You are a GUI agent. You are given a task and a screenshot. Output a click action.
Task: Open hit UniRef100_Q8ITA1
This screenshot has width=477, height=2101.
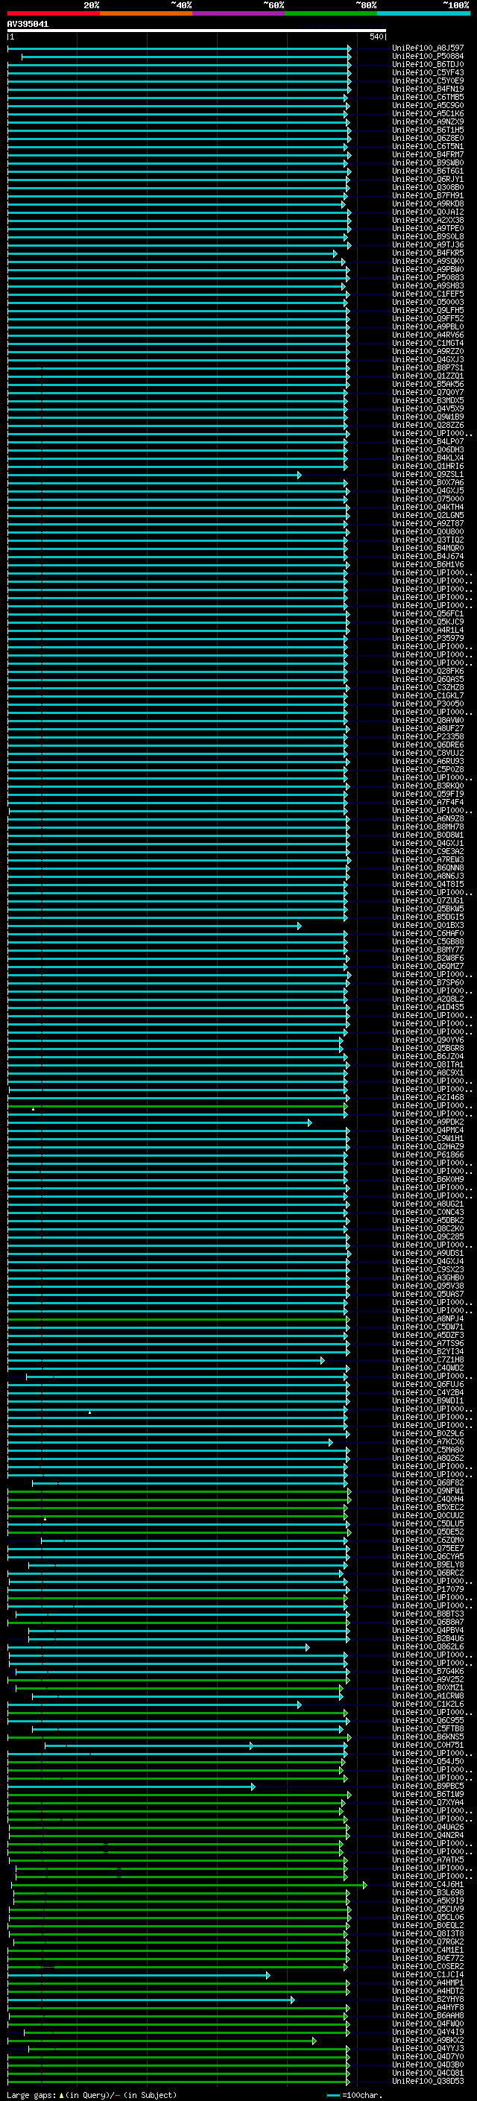pyautogui.click(x=427, y=1064)
